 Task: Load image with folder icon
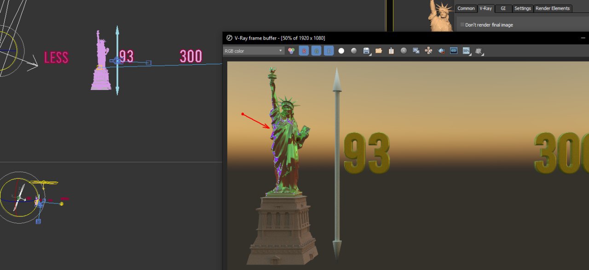click(x=379, y=51)
